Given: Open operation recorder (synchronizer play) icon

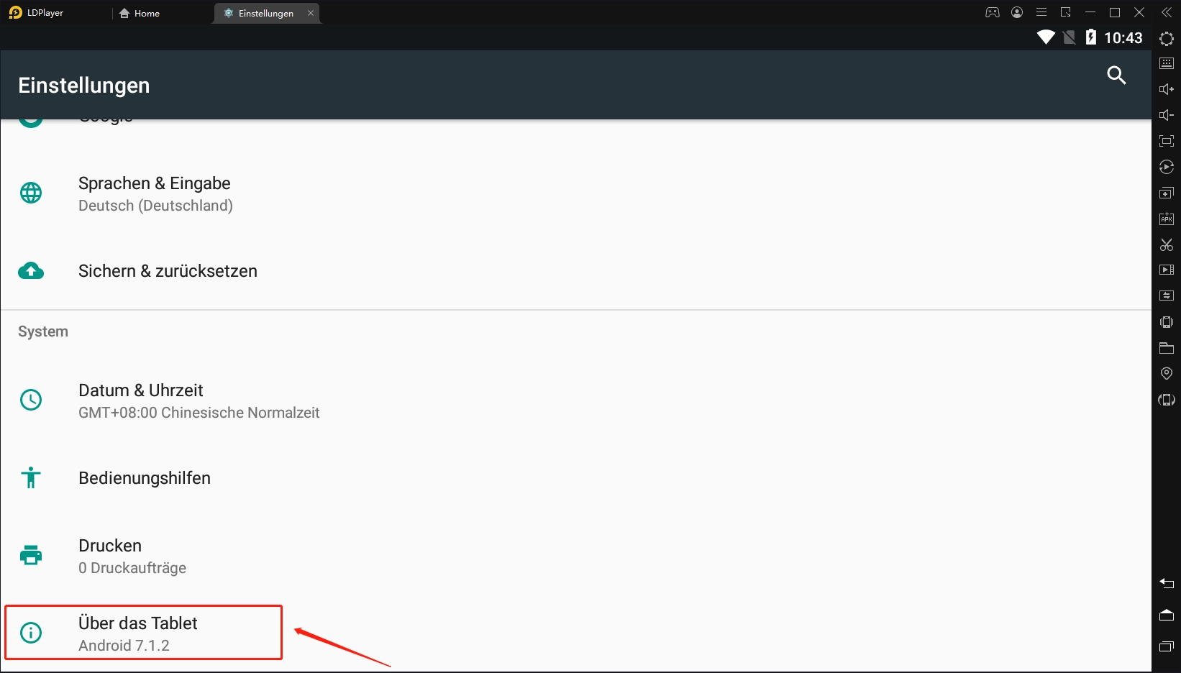Looking at the screenshot, I should [1167, 167].
